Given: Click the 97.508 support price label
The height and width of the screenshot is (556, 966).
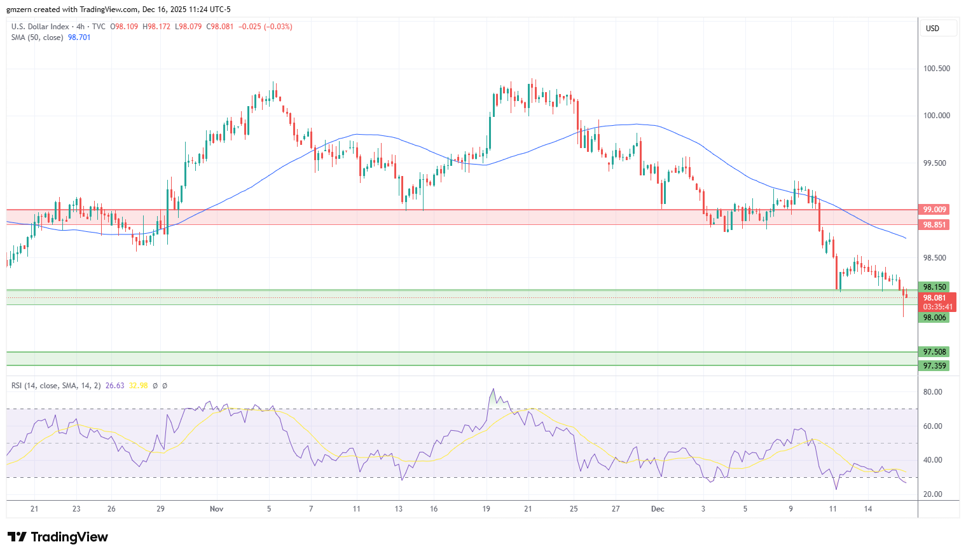Looking at the screenshot, I should 934,352.
